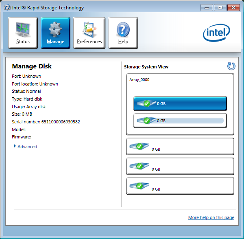Click the Manage Disk heading

coord(32,66)
